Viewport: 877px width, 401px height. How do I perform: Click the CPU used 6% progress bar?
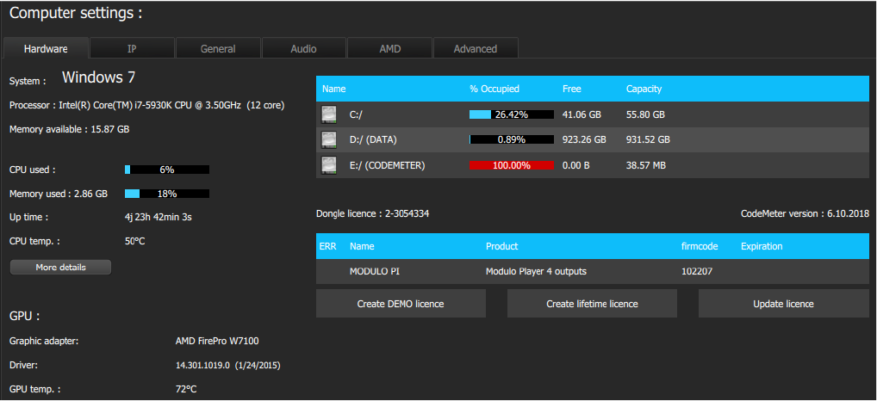(x=166, y=170)
